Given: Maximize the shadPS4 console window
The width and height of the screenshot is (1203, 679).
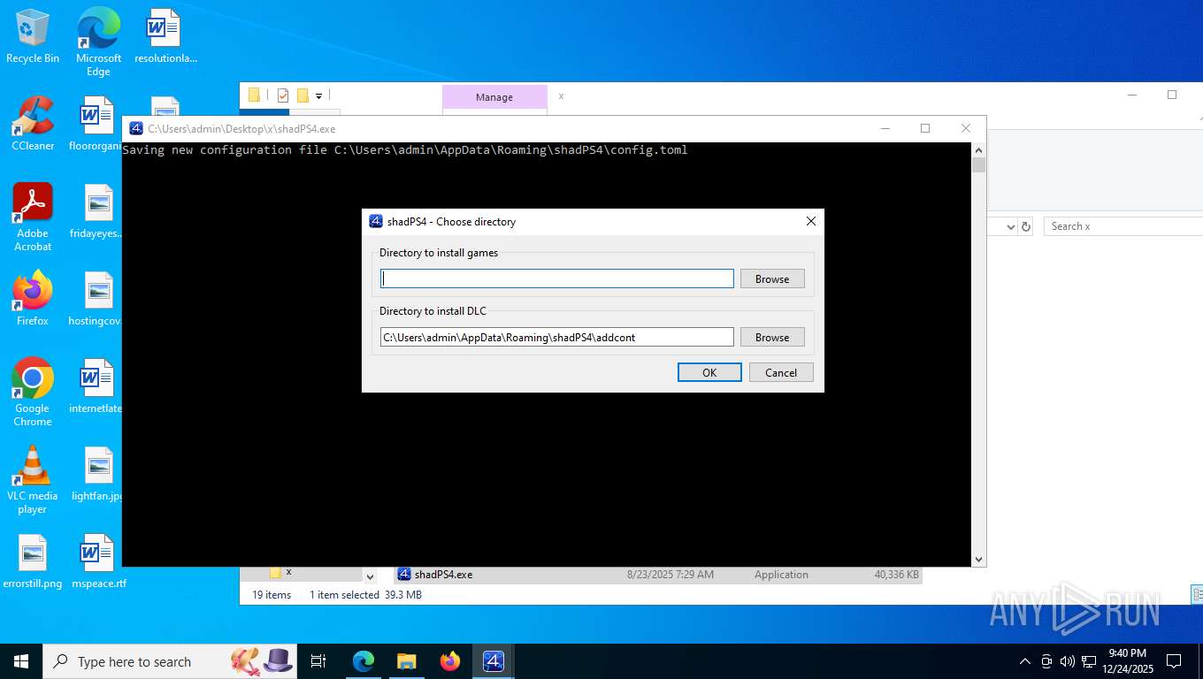Looking at the screenshot, I should 925,128.
